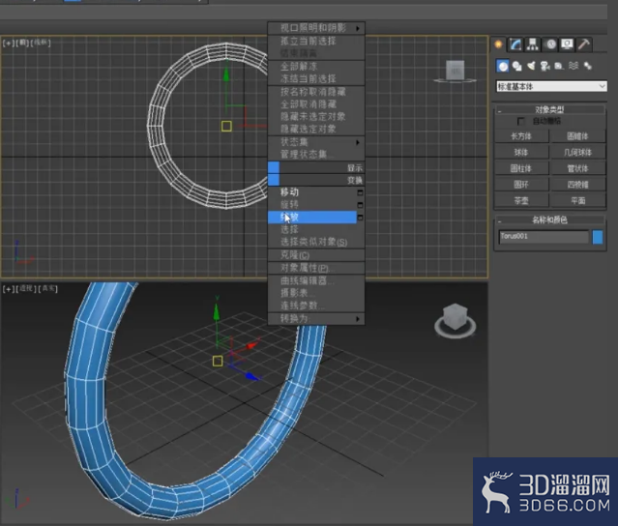
Task: Select the Geometry category icon
Action: click(503, 66)
